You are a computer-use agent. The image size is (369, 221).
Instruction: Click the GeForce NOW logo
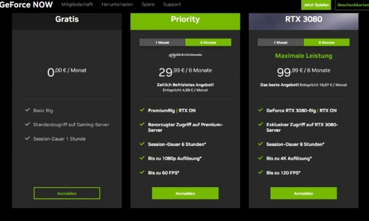tap(26, 5)
